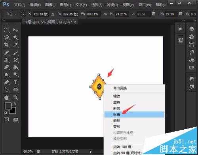Select the Lasso tool

[6, 38]
